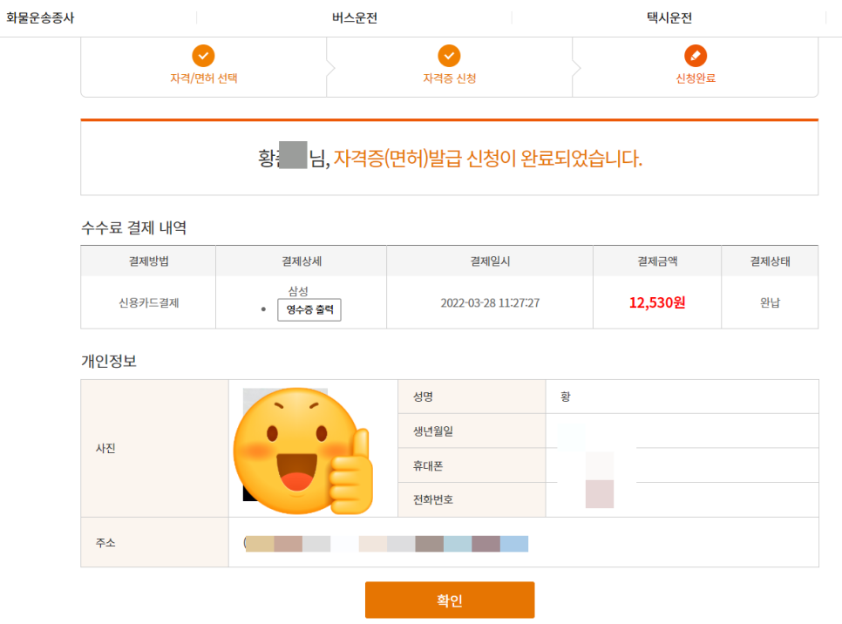842x624 pixels.
Task: Click the 성명 field label
Action: point(423,397)
